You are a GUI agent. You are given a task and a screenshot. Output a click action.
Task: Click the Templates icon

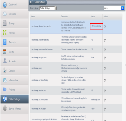click(5, 42)
